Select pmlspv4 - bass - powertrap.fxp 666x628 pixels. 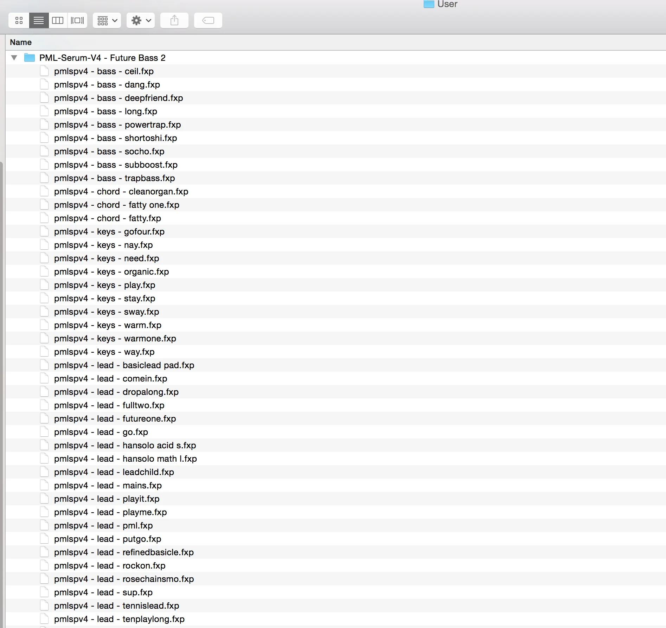[x=117, y=125]
